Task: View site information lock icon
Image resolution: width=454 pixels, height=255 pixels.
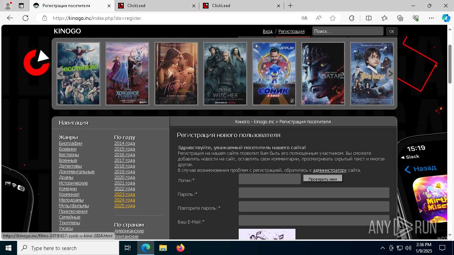Action: [x=44, y=18]
